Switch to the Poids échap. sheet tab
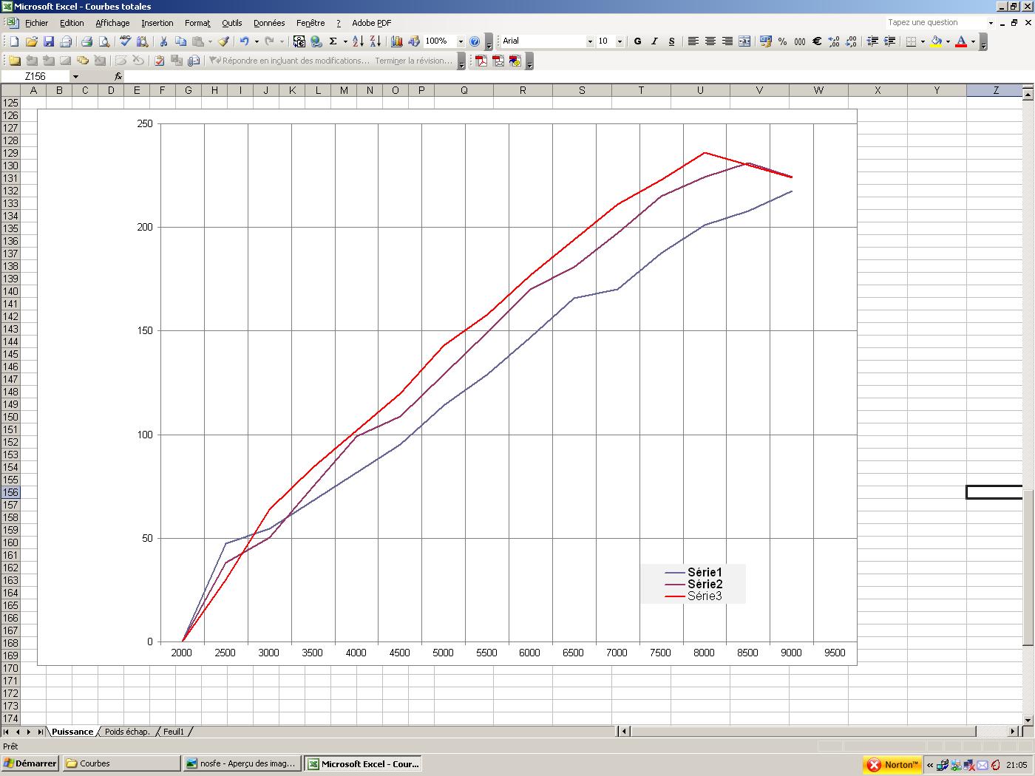 [127, 732]
